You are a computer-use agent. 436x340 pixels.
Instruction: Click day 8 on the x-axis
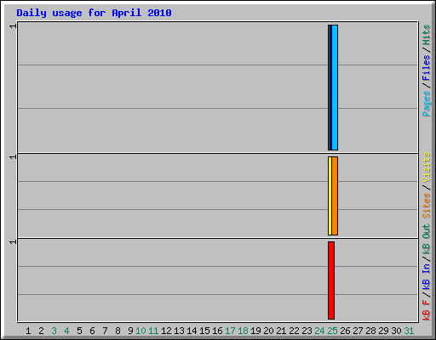118,331
